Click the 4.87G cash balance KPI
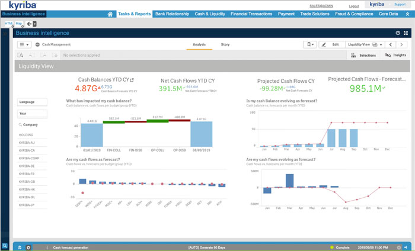The image size is (415, 251). 86,88
